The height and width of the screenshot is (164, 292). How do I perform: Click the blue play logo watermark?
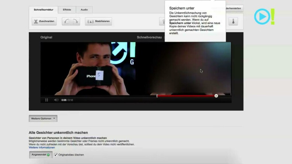coord(262,17)
